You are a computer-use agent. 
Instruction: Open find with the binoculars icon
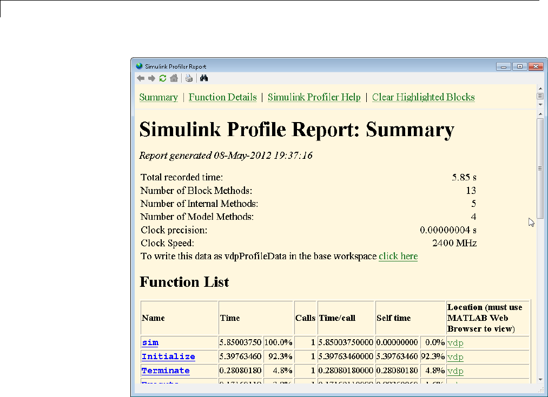[x=204, y=78]
